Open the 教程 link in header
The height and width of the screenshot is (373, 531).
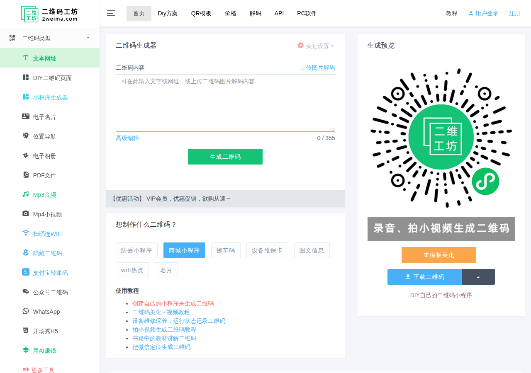coord(452,13)
